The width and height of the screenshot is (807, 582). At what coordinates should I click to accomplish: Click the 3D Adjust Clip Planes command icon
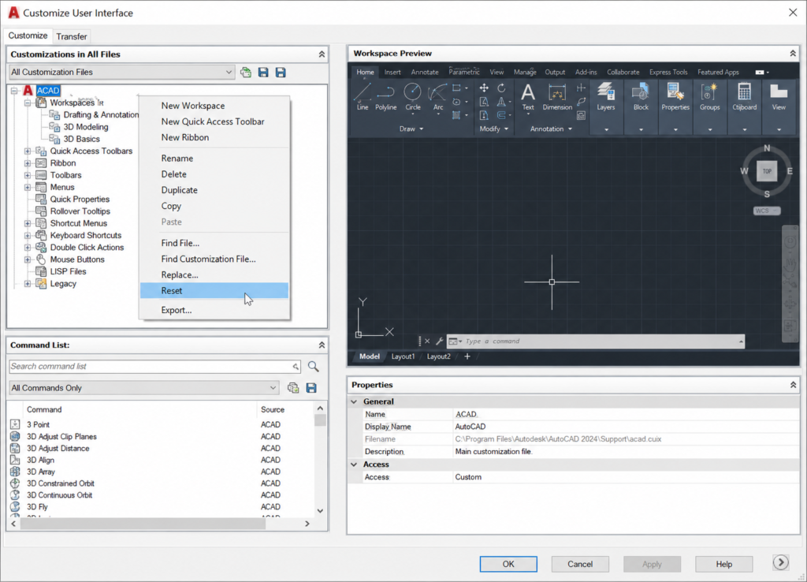point(15,436)
